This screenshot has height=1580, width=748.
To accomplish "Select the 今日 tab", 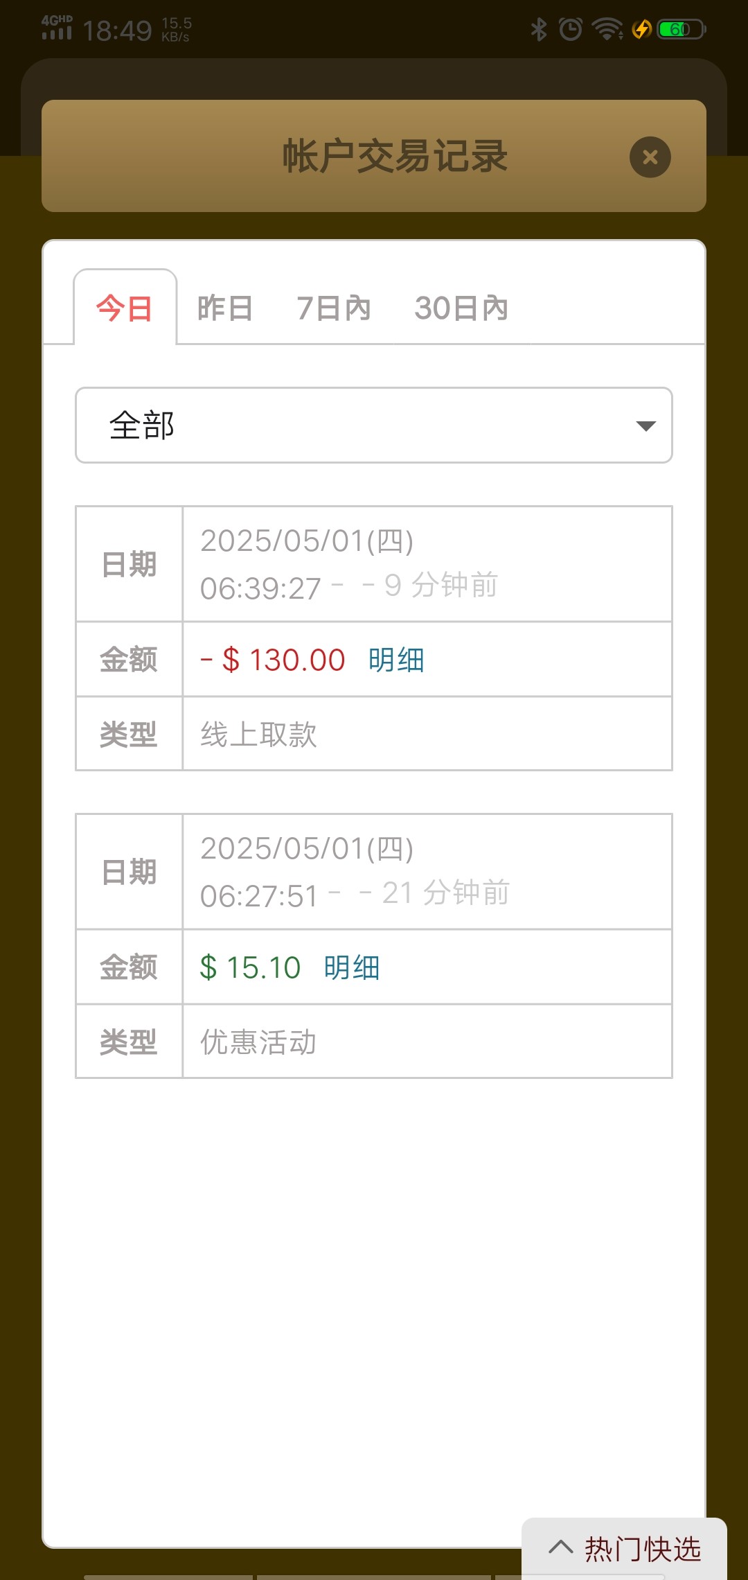I will 125,308.
